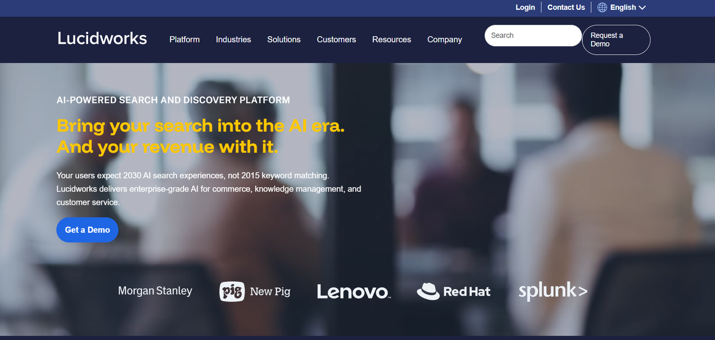Viewport: 715px width, 340px height.
Task: Expand the Solutions navigation menu
Action: click(284, 39)
